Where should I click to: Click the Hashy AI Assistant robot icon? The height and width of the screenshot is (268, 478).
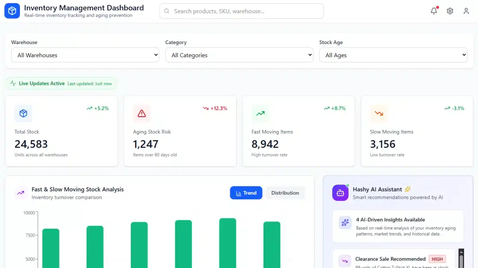[340, 193]
